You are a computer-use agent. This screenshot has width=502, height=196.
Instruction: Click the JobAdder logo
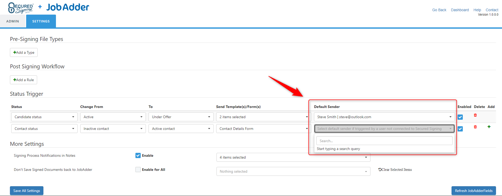(67, 7)
